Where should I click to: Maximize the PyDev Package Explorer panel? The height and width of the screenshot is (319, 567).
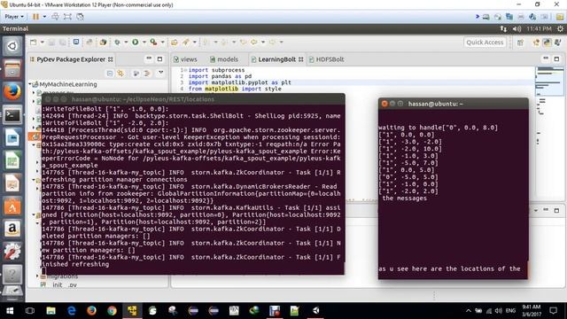[159, 58]
